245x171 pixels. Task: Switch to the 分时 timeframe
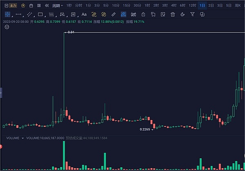tap(78, 6)
